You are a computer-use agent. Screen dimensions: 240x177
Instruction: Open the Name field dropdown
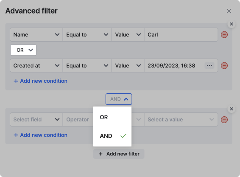36,35
